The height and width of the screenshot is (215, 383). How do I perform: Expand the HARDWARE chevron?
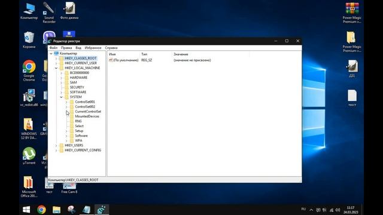point(61,78)
